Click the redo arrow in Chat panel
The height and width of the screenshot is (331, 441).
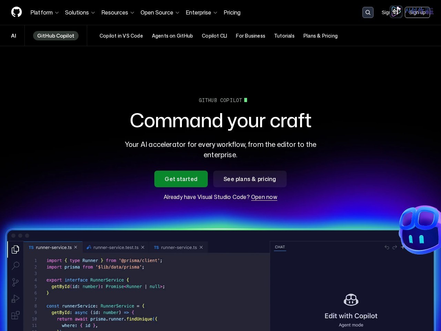(395, 247)
